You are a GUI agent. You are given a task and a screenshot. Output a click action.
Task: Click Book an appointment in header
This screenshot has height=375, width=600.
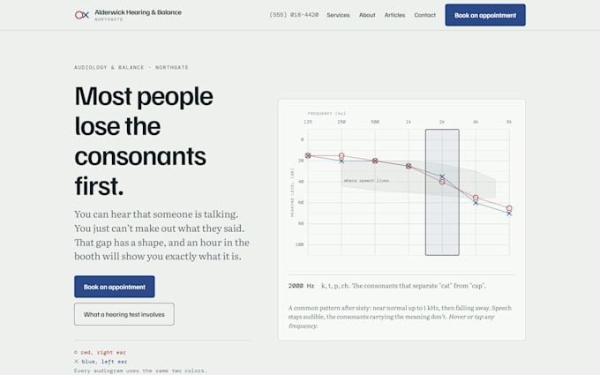click(x=485, y=15)
